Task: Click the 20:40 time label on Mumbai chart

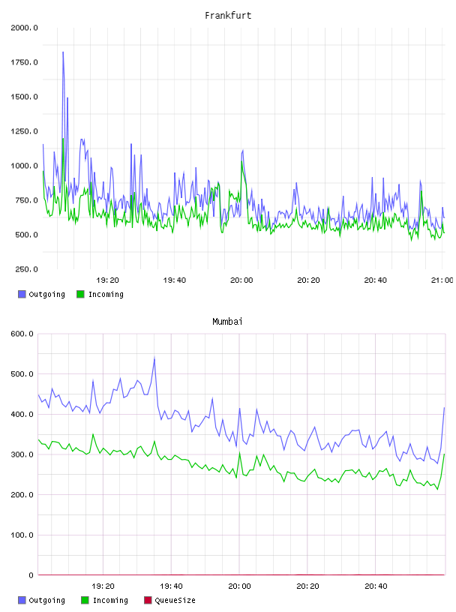Action: pos(376,586)
